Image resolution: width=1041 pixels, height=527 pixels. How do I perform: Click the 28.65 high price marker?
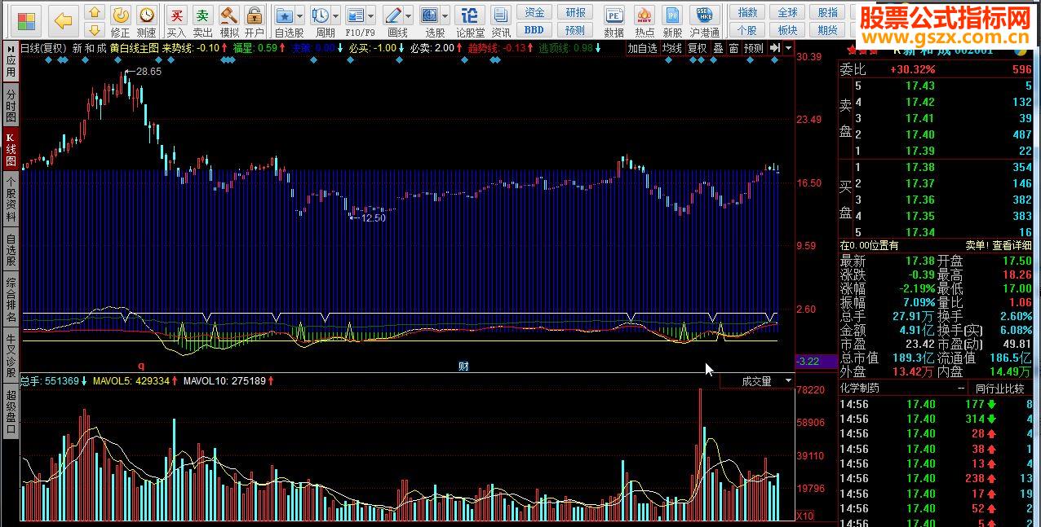point(148,72)
